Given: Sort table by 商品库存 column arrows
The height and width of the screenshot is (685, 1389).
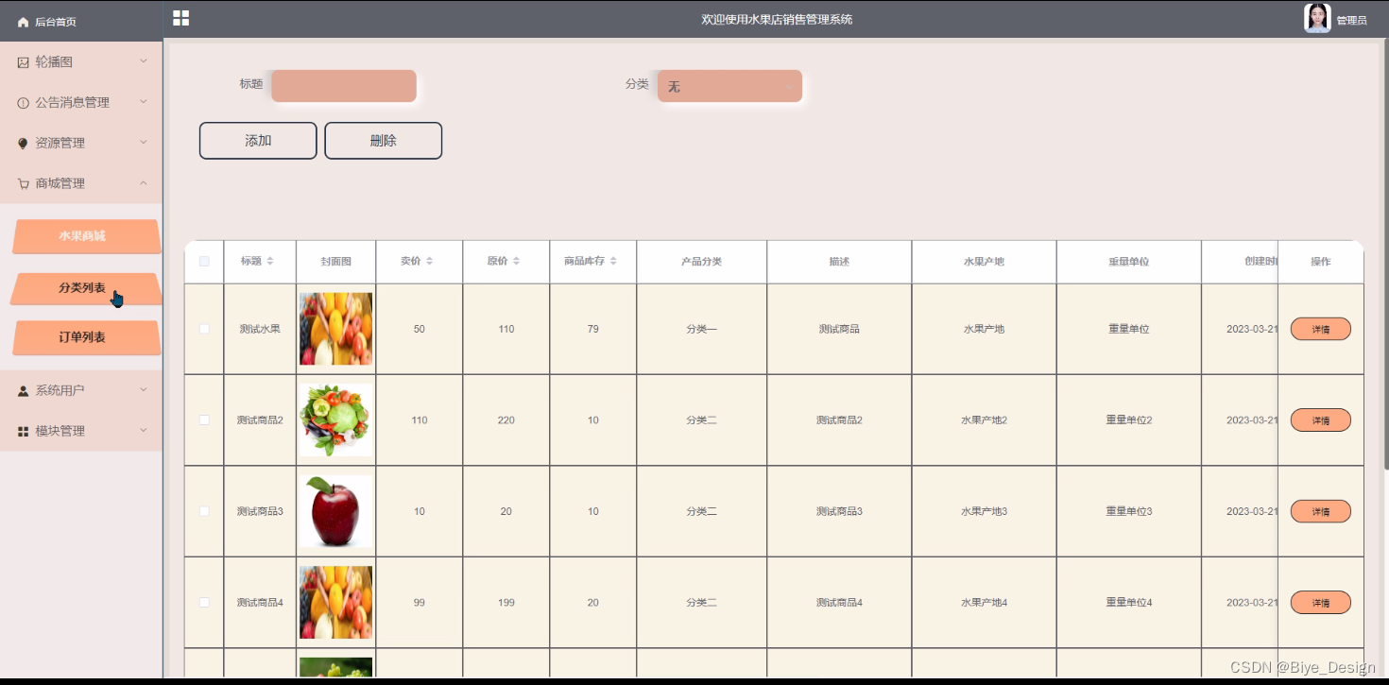Looking at the screenshot, I should tap(613, 261).
